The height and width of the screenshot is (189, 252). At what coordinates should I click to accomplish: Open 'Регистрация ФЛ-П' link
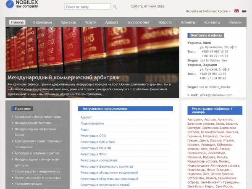[93, 154]
